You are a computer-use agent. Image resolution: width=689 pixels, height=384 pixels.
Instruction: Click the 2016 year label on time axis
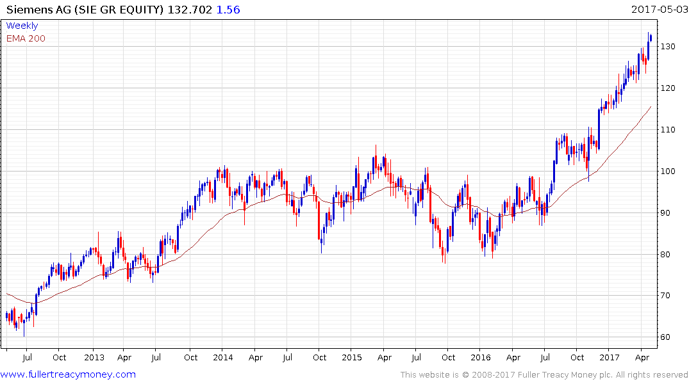(x=480, y=357)
